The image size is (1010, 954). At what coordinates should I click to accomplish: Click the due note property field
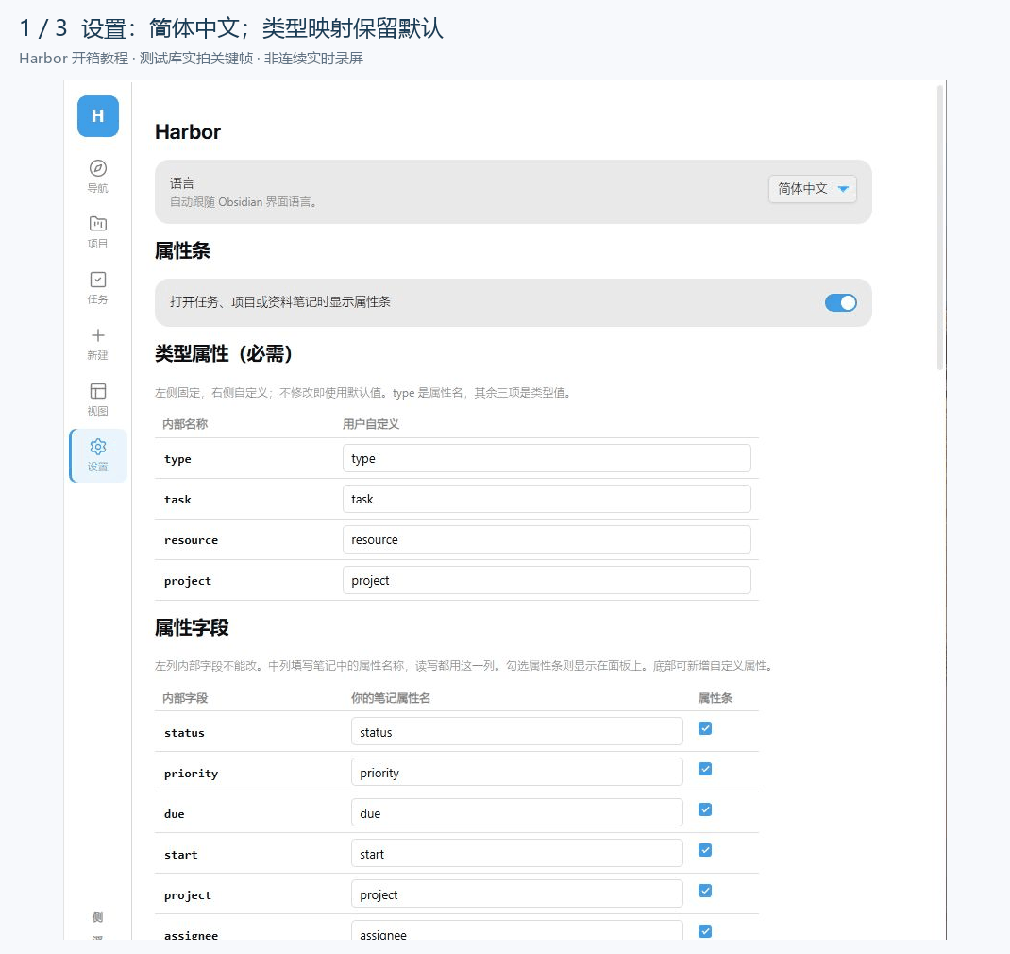(516, 813)
